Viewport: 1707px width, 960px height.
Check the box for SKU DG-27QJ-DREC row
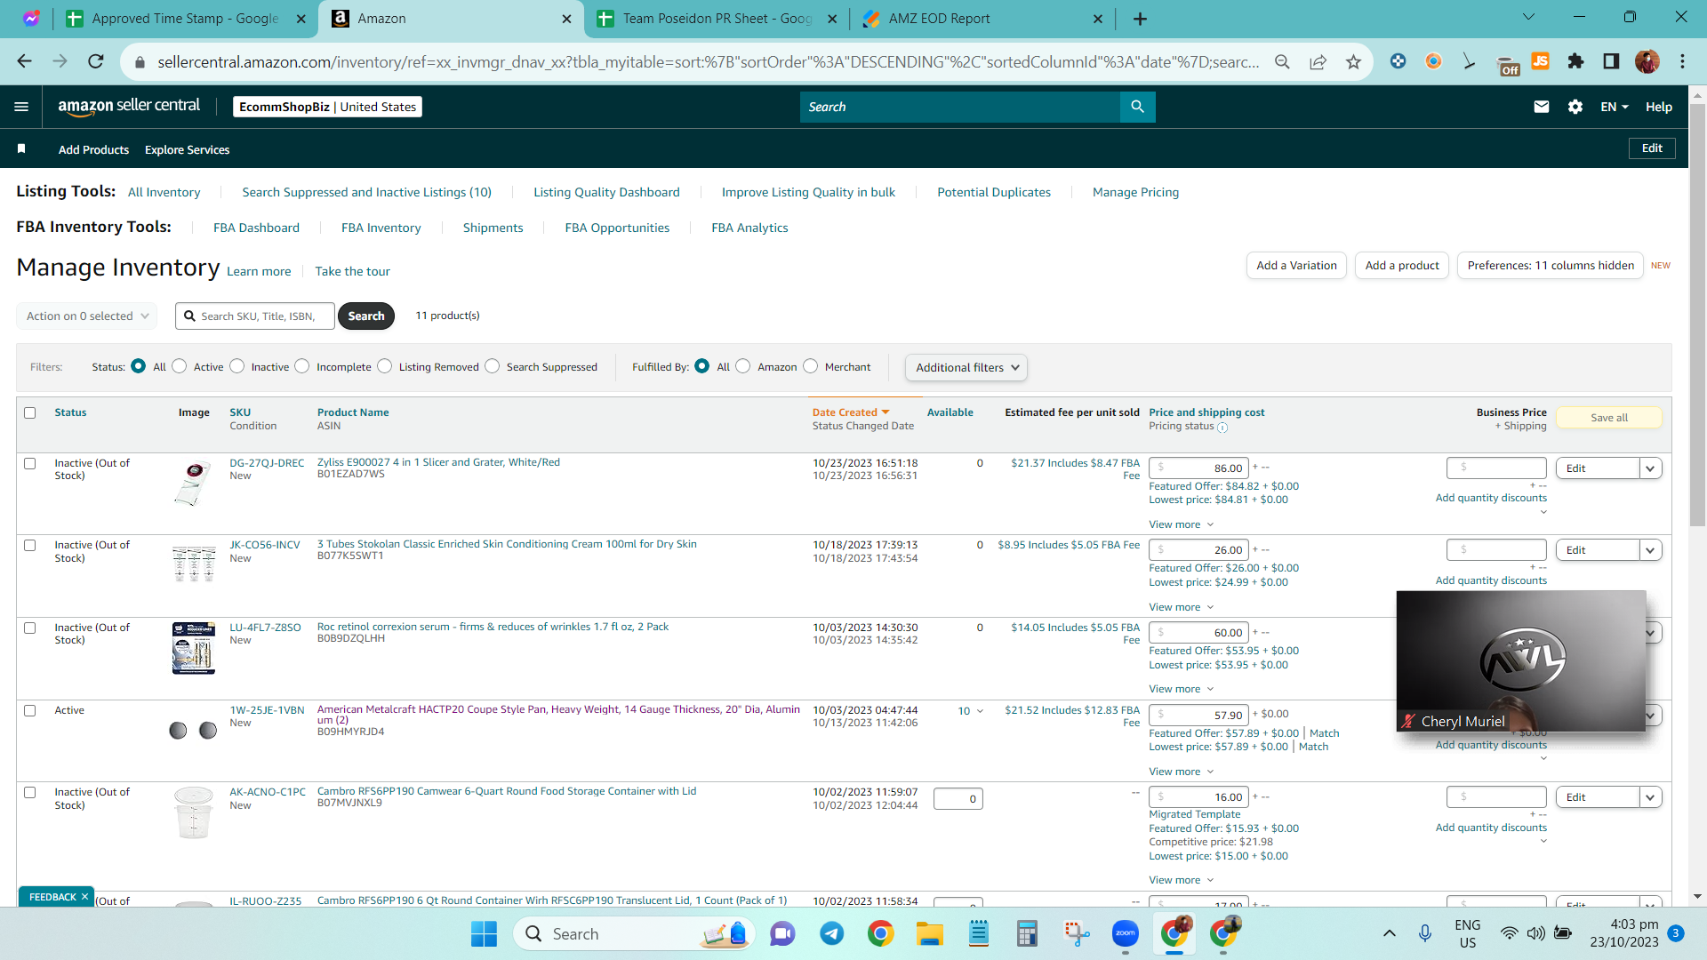[x=30, y=463]
